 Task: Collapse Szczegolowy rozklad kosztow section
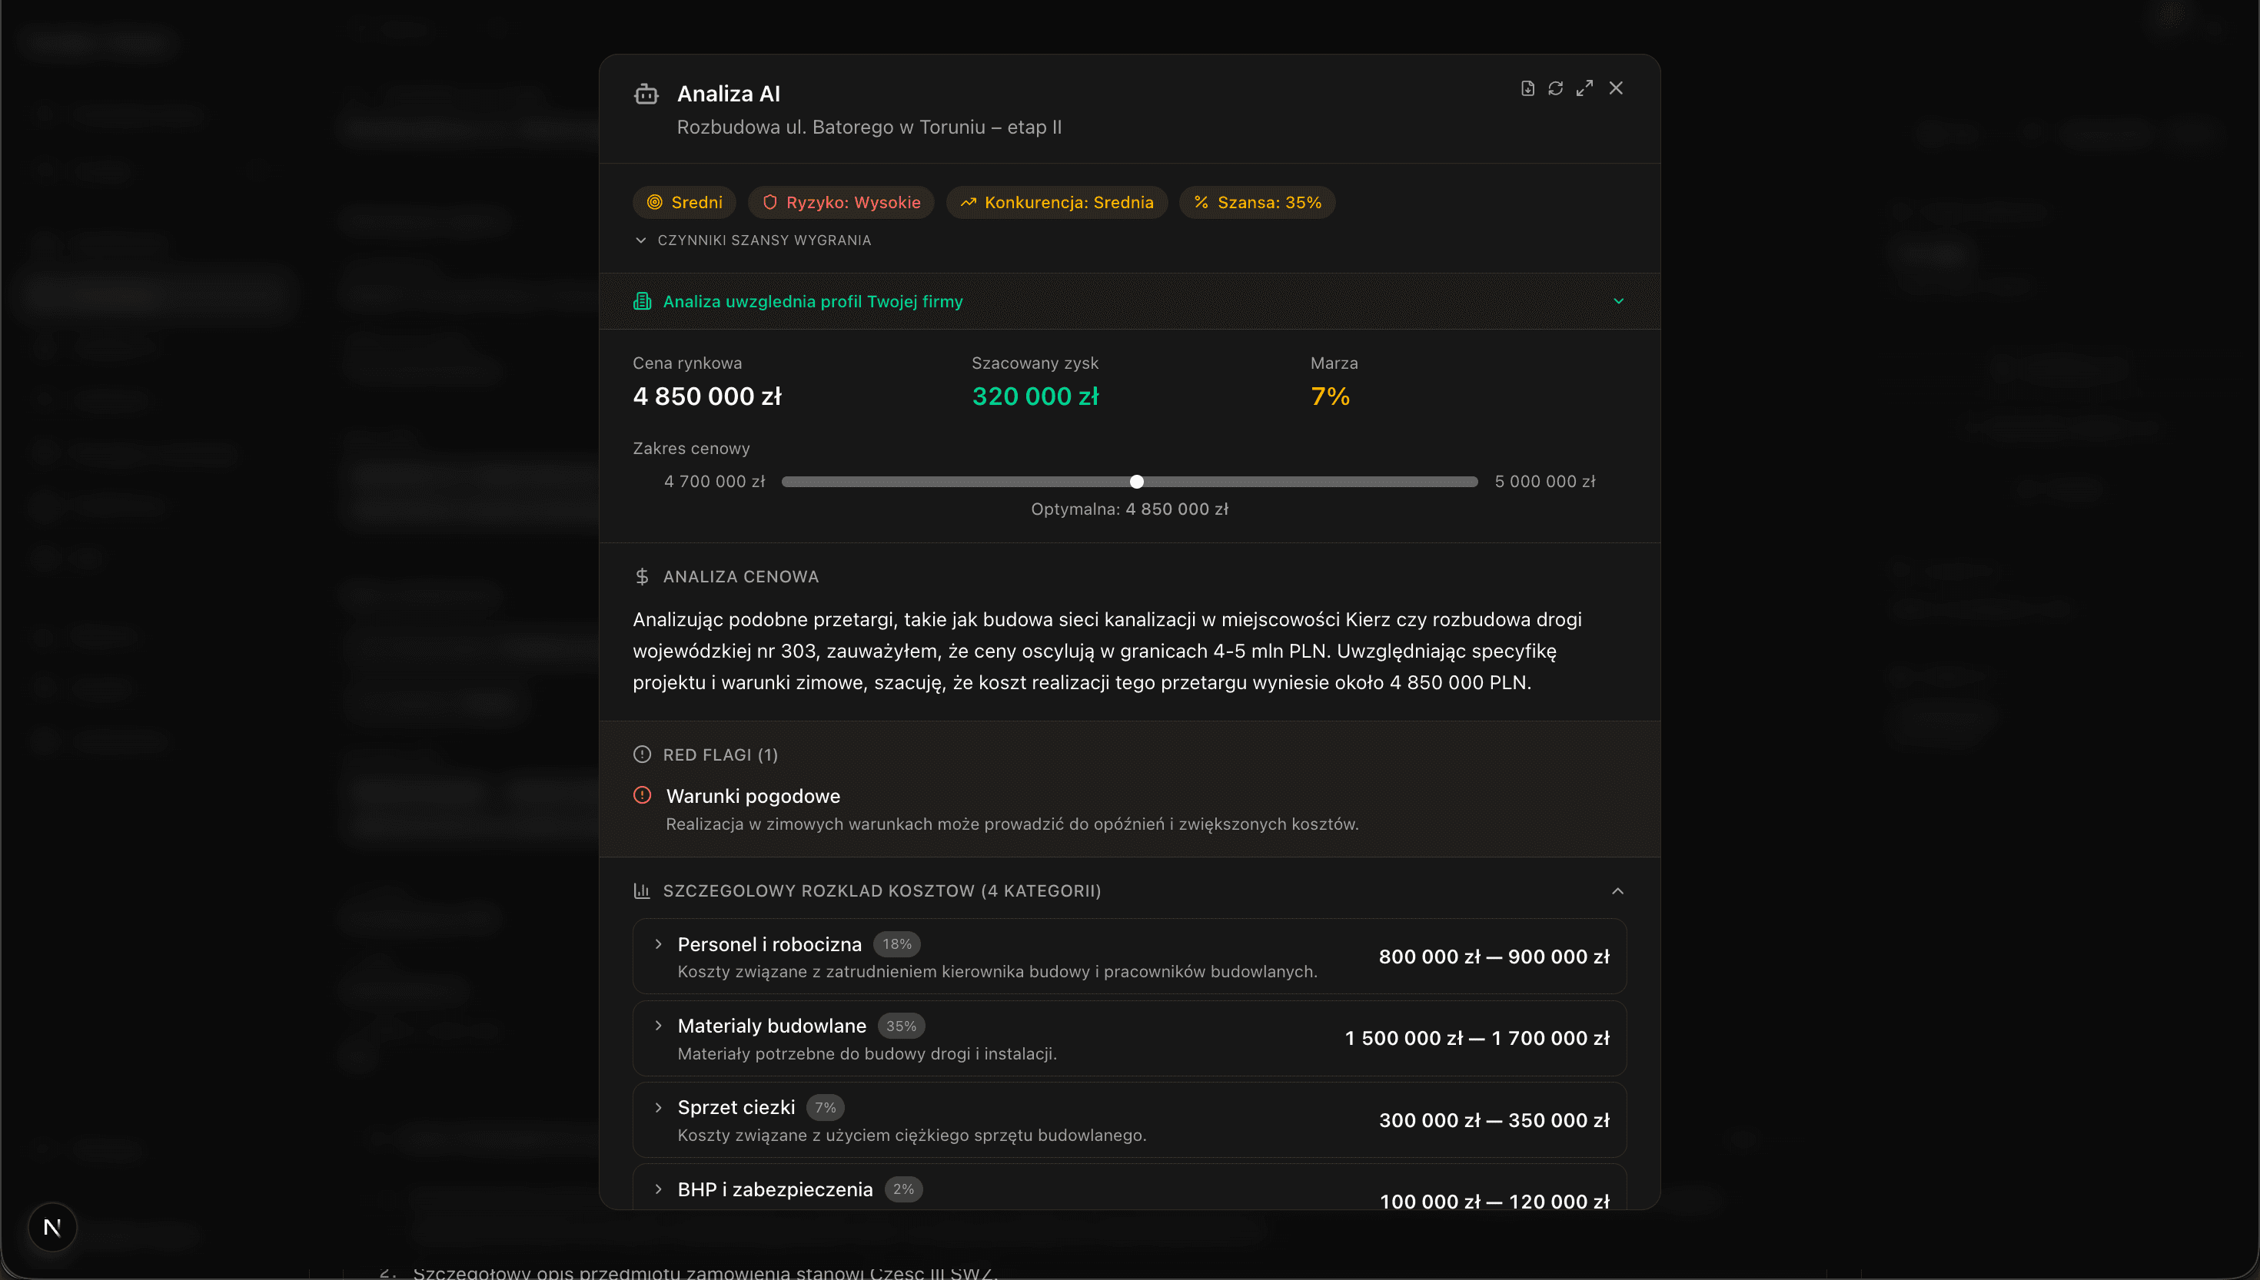[x=1617, y=890]
